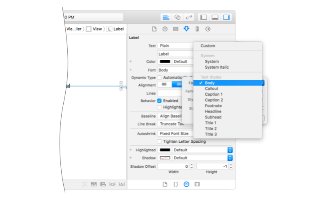Switch to the Identity inspector
The width and height of the screenshot is (320, 202).
(176, 29)
